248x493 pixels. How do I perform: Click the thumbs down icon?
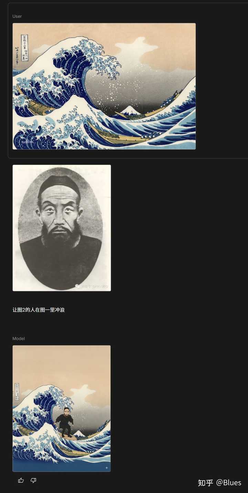coord(33,480)
